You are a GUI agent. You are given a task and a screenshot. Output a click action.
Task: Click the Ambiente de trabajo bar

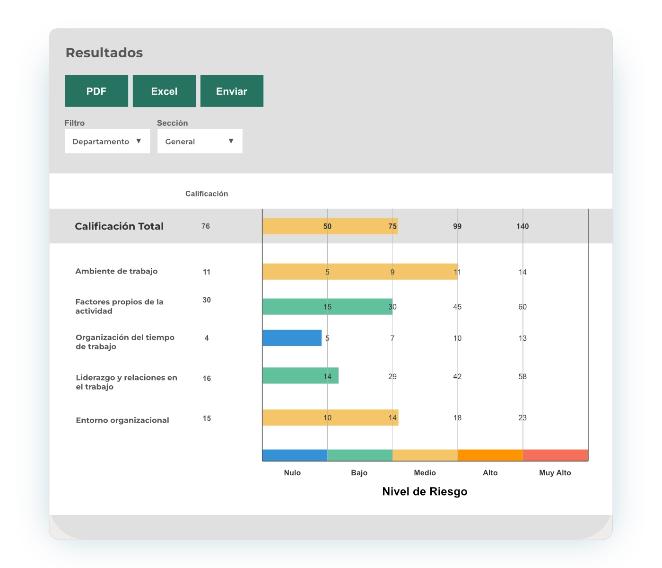[359, 272]
